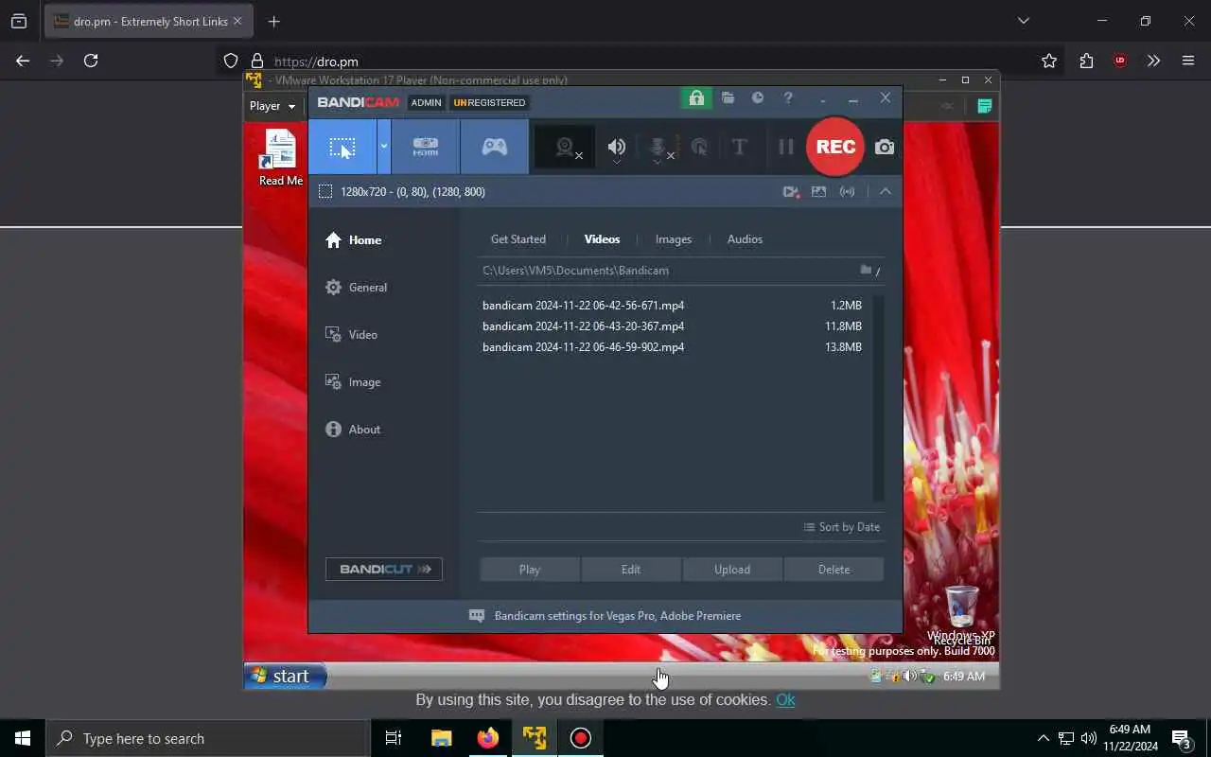Click the green lock icon in Bandicam

point(696,97)
